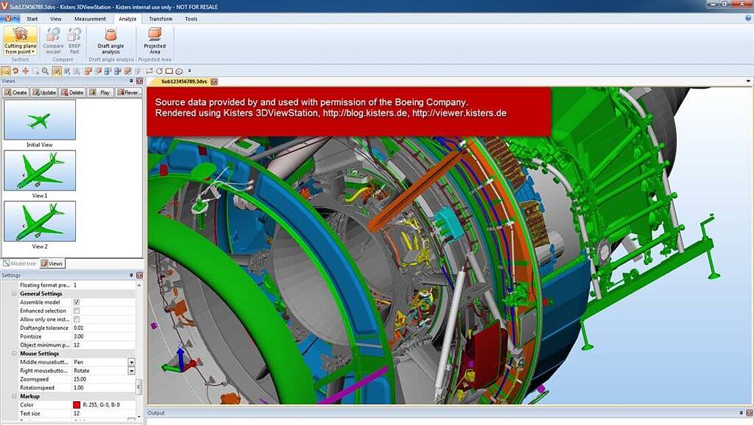This screenshot has height=425, width=754.
Task: Collapse the General Settings group
Action: pos(14,294)
